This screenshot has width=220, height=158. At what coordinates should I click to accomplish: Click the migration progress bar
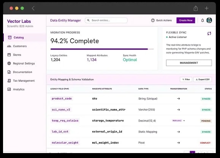(102, 49)
